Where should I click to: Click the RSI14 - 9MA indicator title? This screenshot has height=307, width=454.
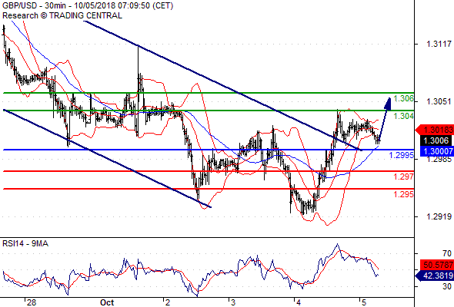25,244
